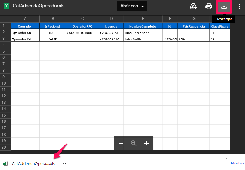Select column C header
Screen dimensions: 245x170
tap(82, 19)
